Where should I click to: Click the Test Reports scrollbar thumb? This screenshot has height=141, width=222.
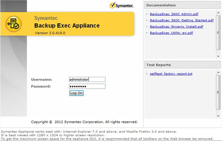point(218,92)
